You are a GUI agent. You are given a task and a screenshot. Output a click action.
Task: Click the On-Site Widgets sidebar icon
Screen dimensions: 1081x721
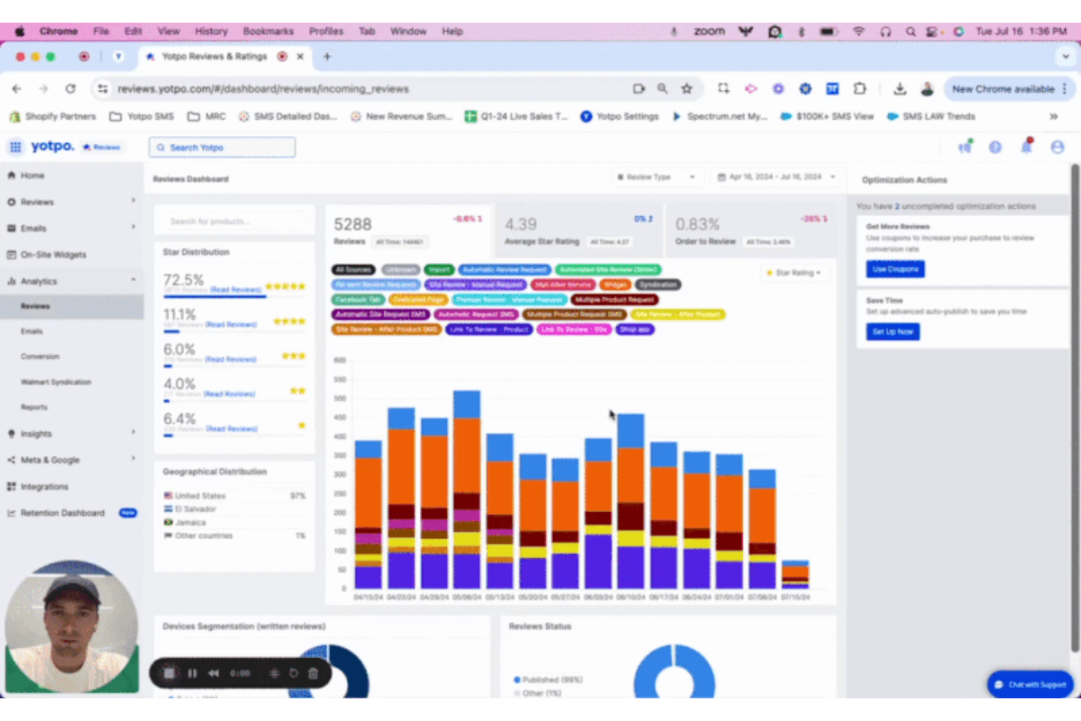[12, 254]
